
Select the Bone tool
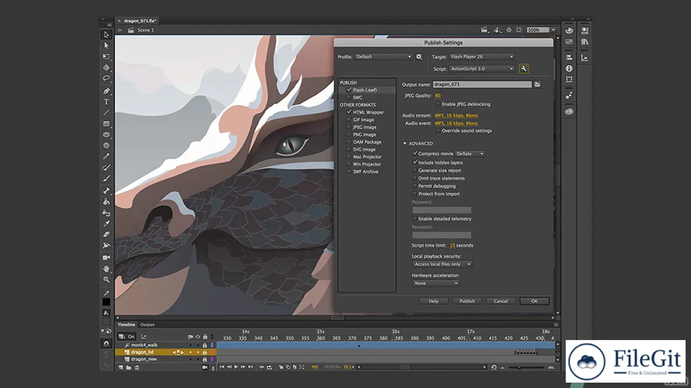(x=106, y=191)
